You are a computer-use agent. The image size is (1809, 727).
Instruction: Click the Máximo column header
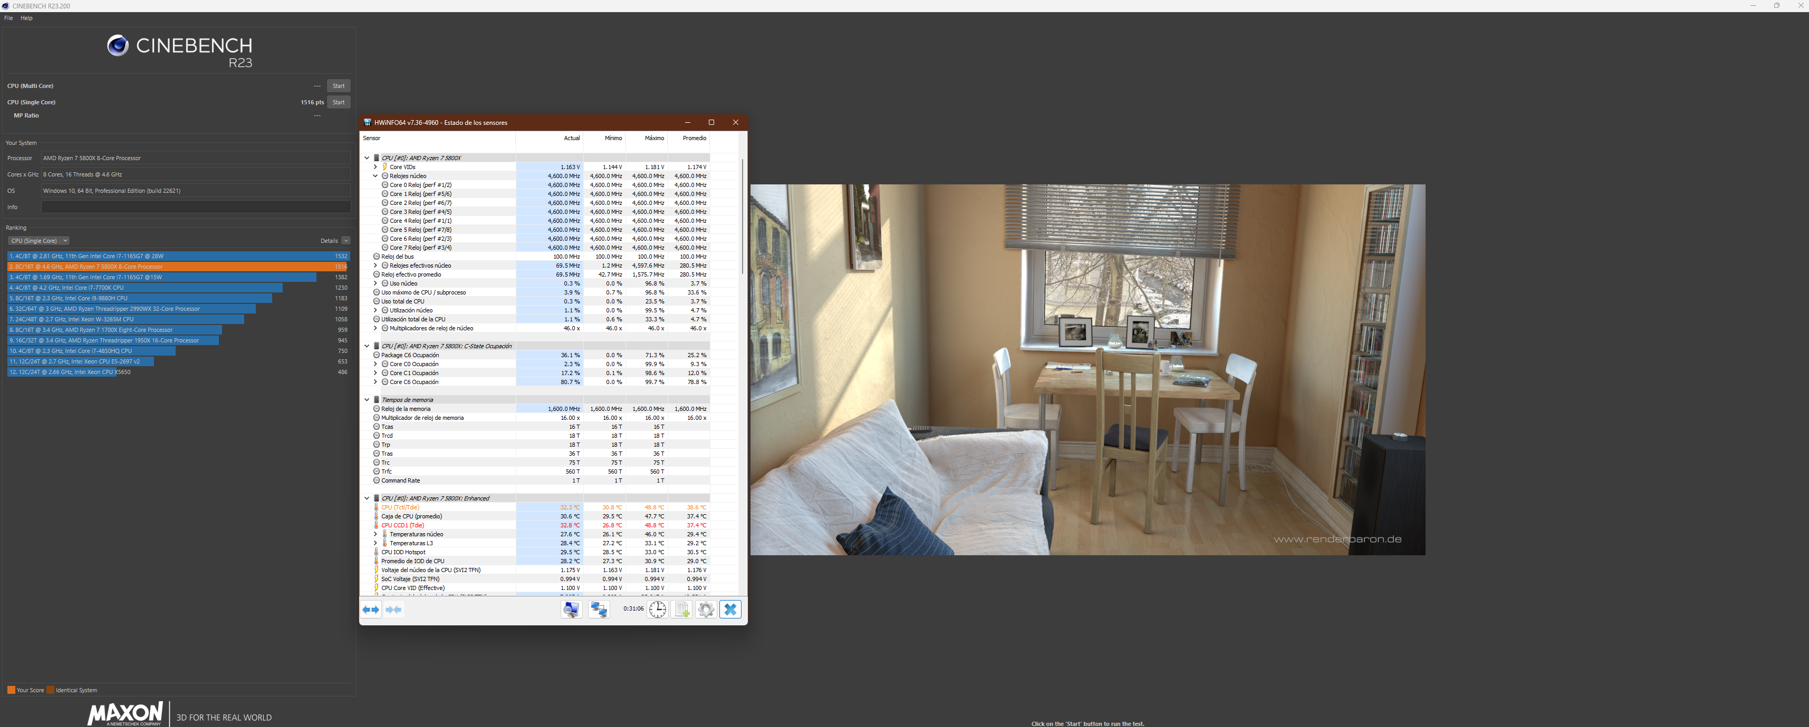point(647,138)
